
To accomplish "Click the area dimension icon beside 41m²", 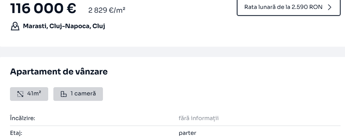I will click(x=20, y=94).
